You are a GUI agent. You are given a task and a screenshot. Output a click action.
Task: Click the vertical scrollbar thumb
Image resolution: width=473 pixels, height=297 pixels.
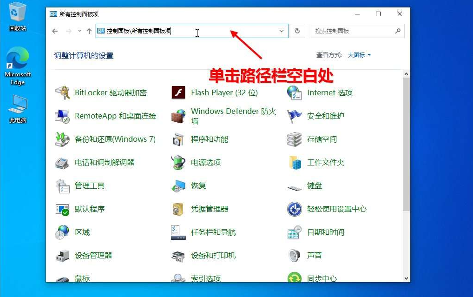click(407, 144)
